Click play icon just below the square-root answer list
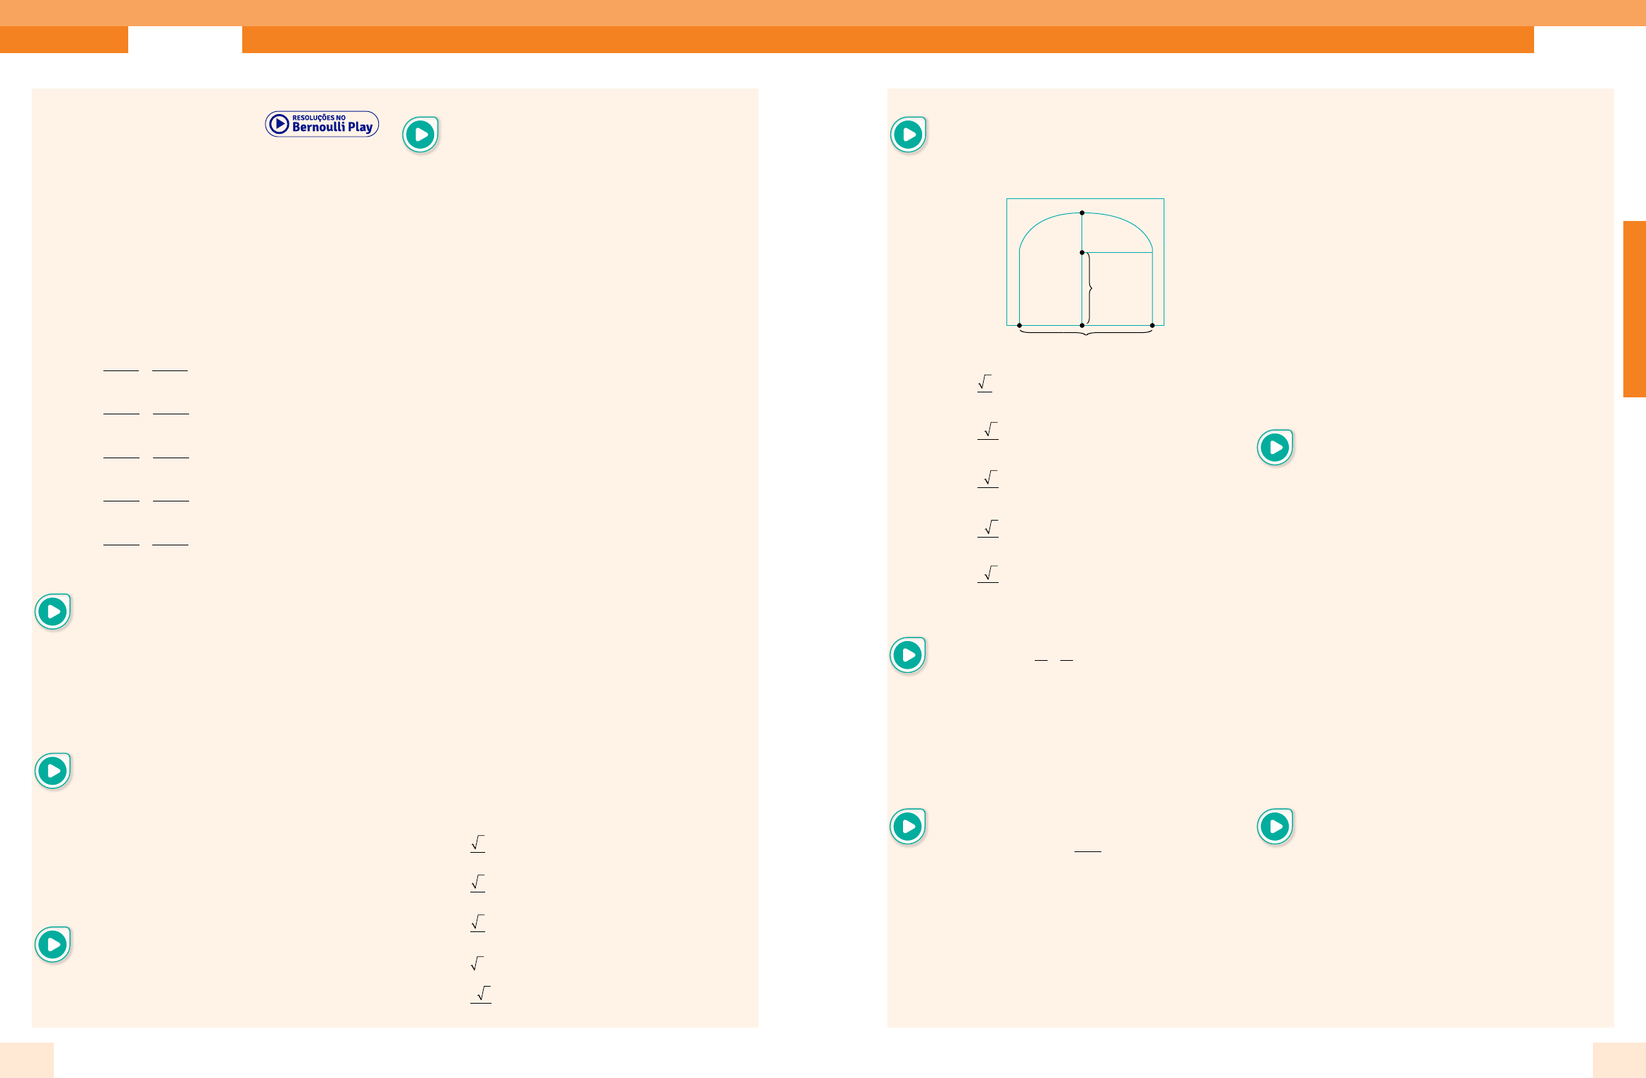The width and height of the screenshot is (1646, 1078). point(907,654)
